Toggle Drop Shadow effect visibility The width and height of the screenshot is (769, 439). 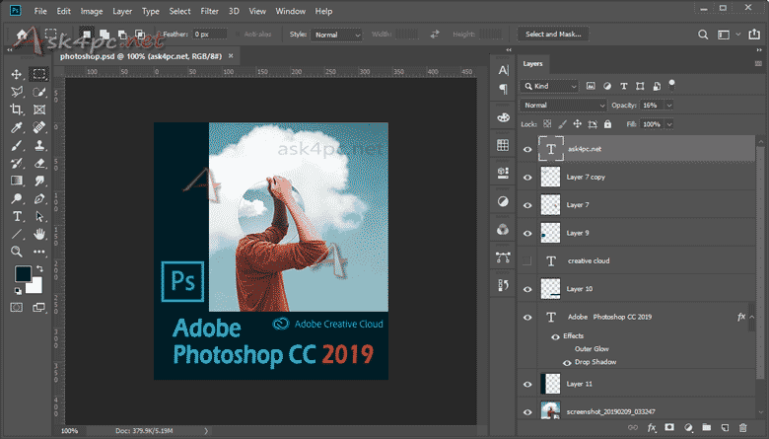pyautogui.click(x=566, y=362)
